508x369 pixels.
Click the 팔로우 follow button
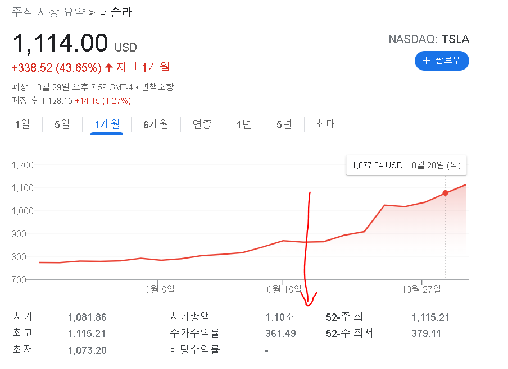(442, 61)
